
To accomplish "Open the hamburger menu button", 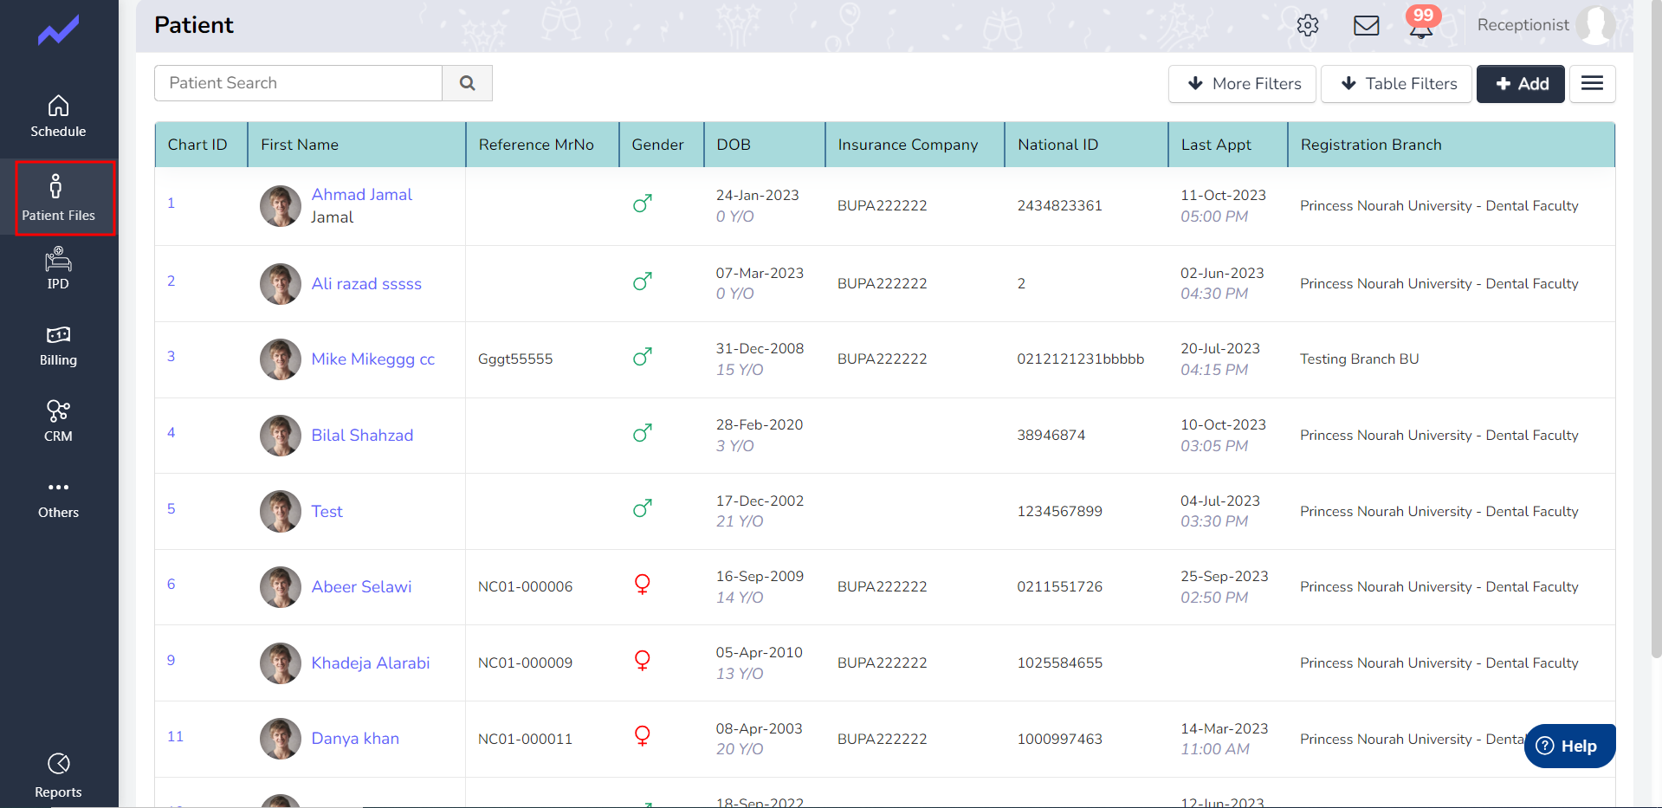I will click(1592, 84).
